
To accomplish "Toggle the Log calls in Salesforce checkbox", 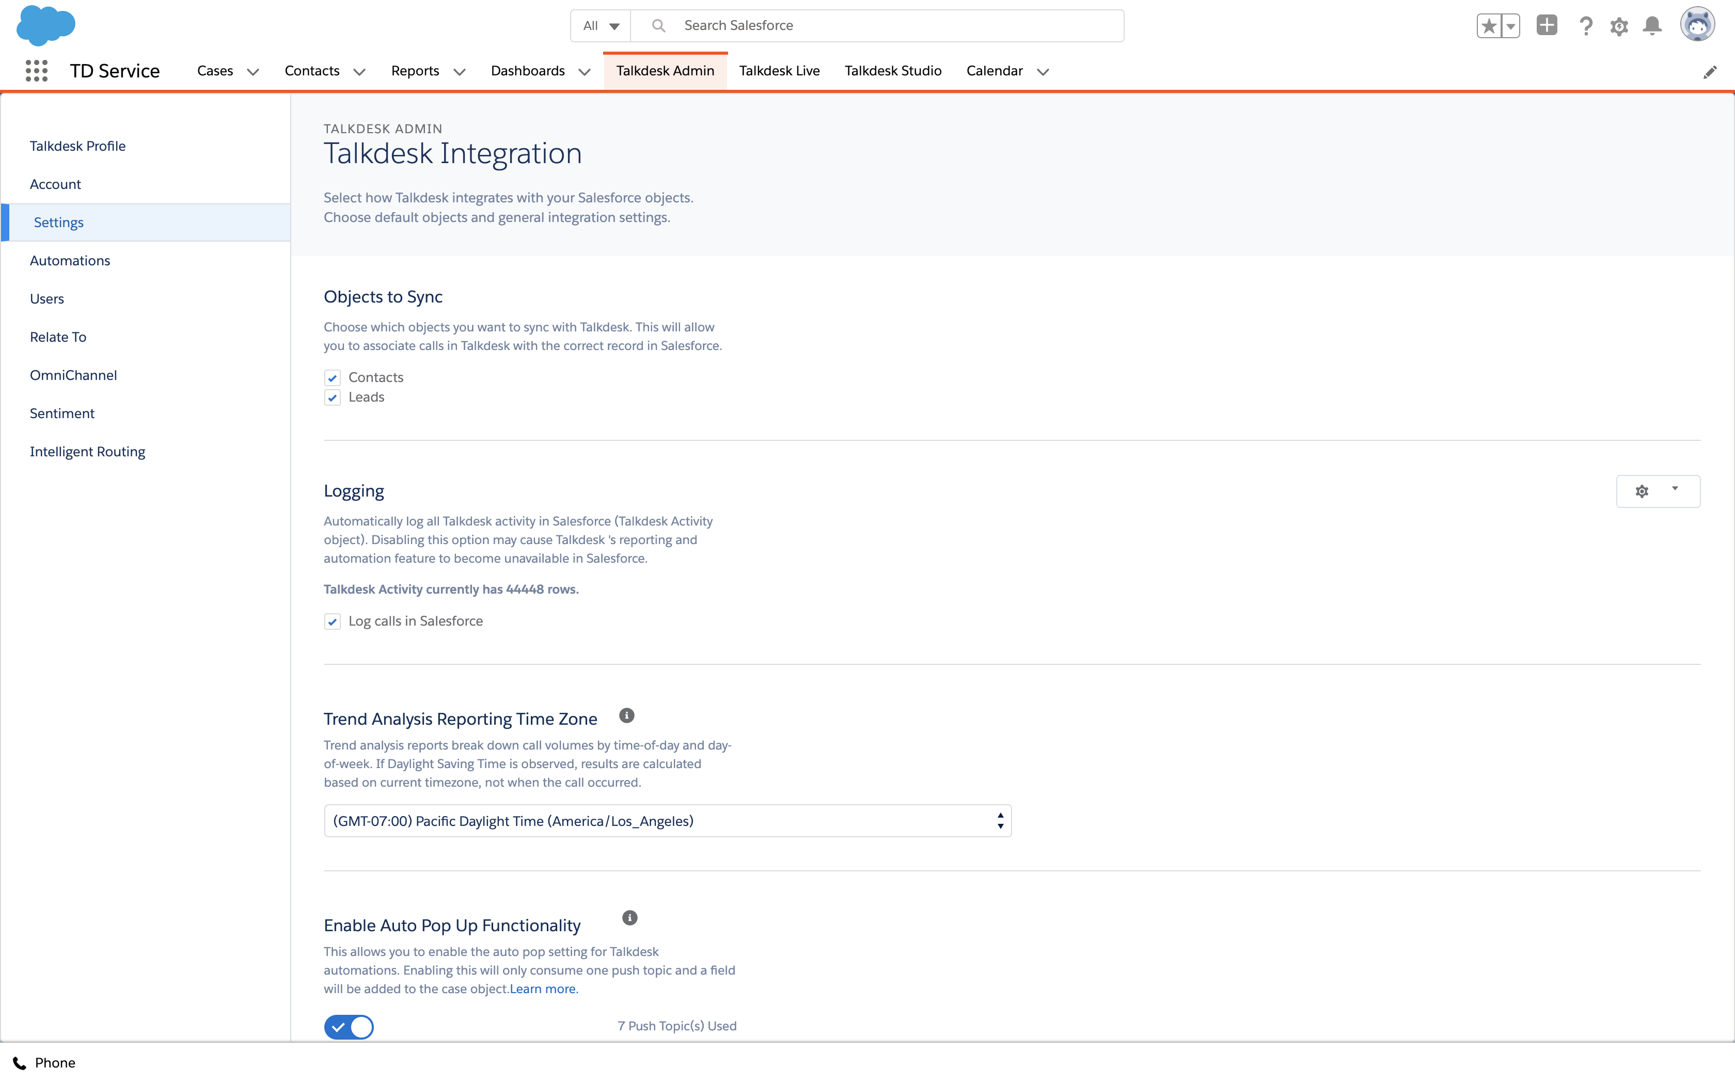I will pyautogui.click(x=332, y=621).
